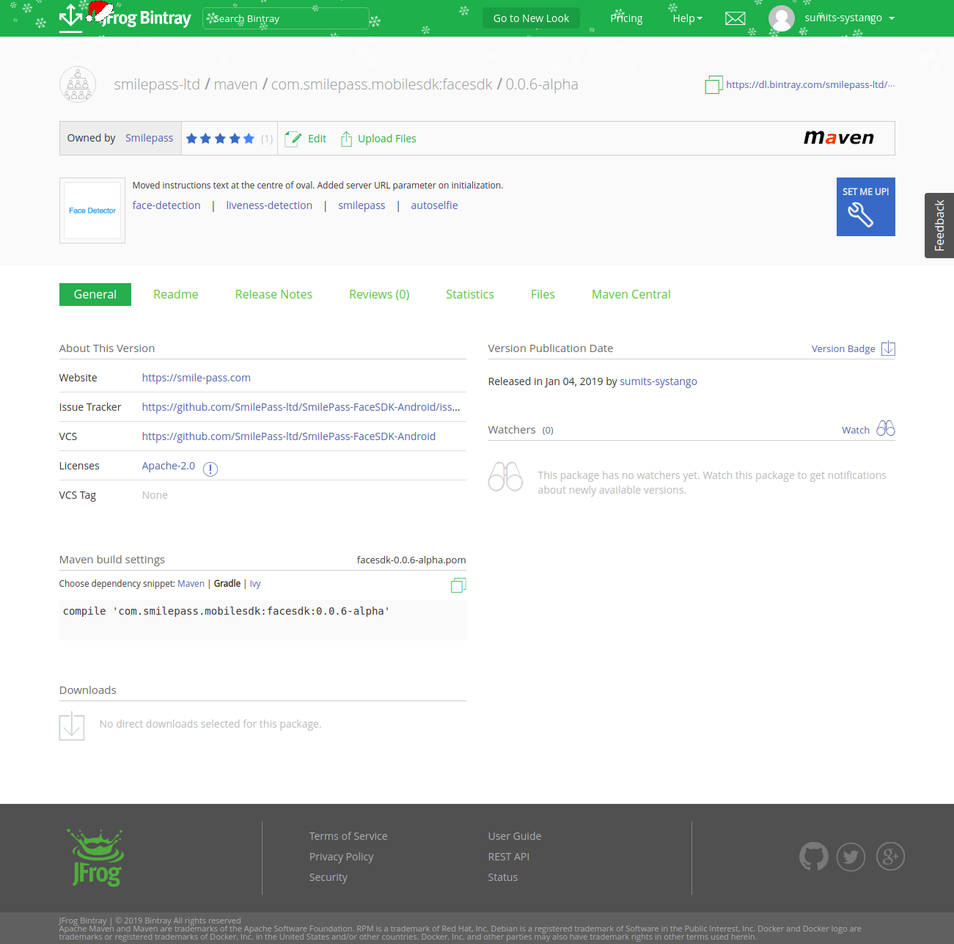Open Terms of Service

coord(348,836)
